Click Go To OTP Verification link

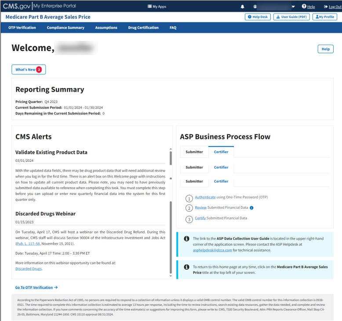34,288
